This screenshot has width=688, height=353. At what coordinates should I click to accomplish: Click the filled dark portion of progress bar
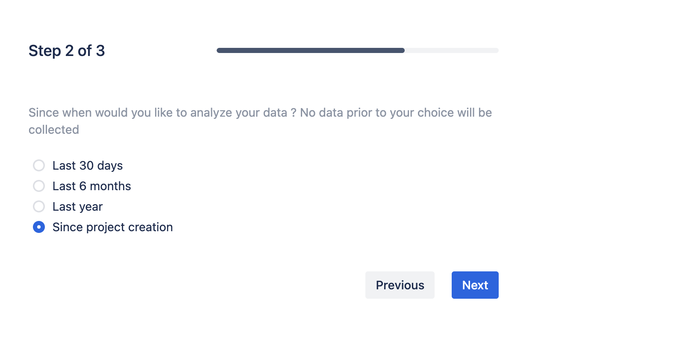pyautogui.click(x=310, y=50)
